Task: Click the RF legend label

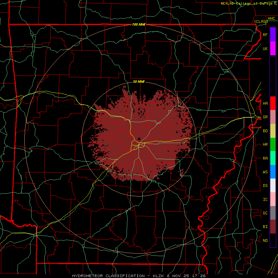Action: coord(265,35)
